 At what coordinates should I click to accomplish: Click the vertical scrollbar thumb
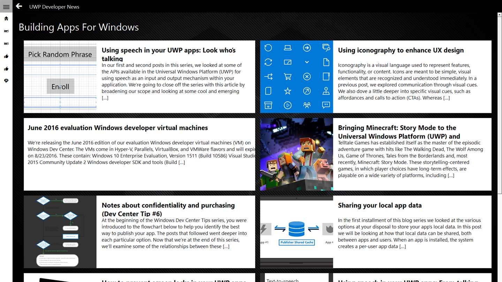[499, 105]
